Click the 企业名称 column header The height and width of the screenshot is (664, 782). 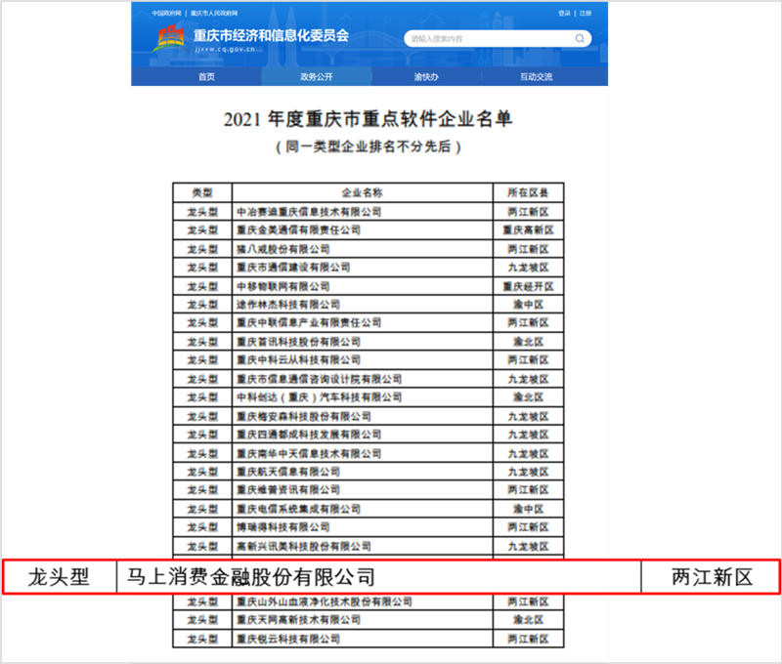coord(363,192)
